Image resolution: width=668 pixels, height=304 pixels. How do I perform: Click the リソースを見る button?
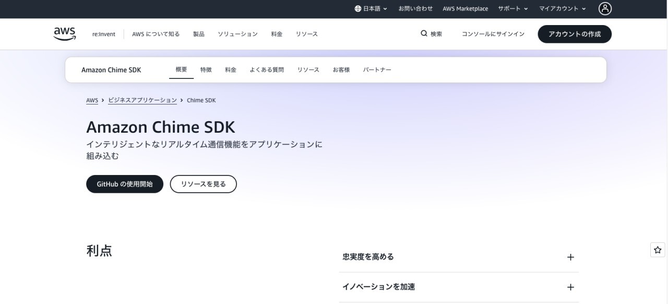[x=204, y=184]
